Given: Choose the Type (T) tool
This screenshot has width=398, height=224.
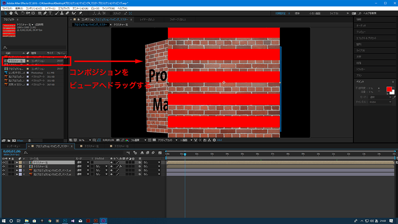Looking at the screenshot, I should pyautogui.click(x=51, y=13).
